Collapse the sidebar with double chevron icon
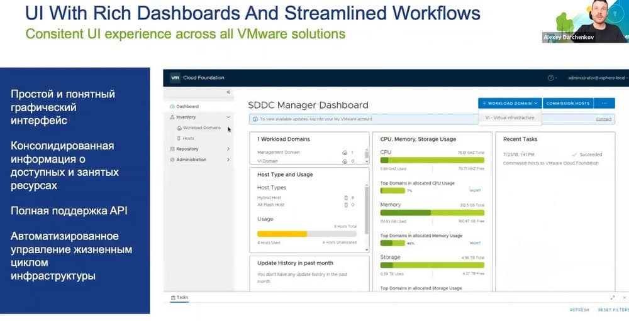 click(x=228, y=92)
